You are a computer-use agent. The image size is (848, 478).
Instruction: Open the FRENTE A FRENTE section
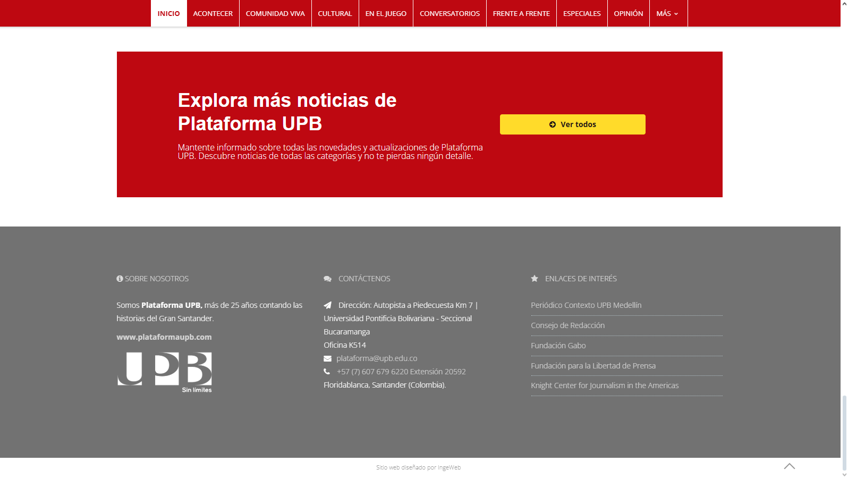click(x=521, y=13)
